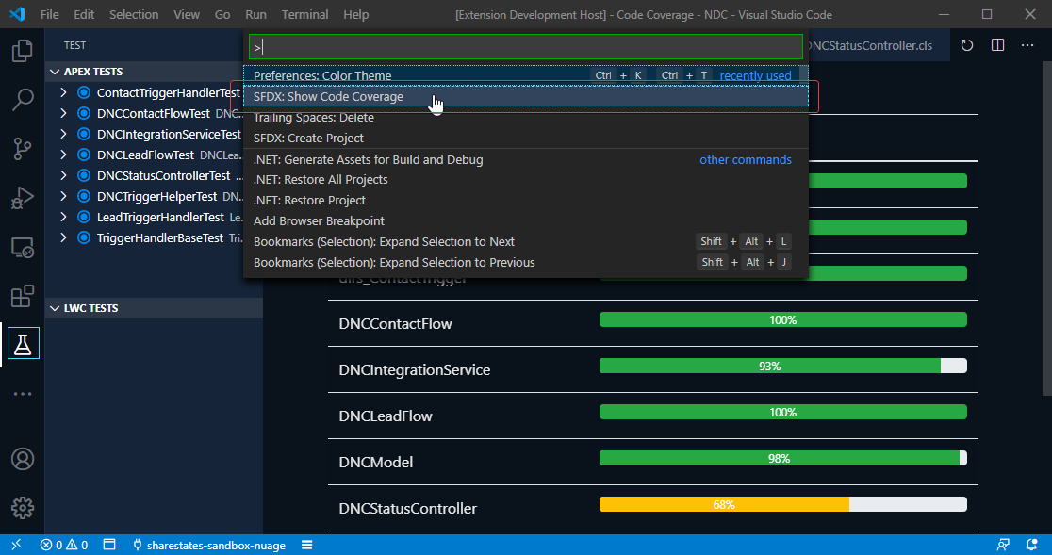Run SFDX: Show Code Coverage command

(525, 96)
